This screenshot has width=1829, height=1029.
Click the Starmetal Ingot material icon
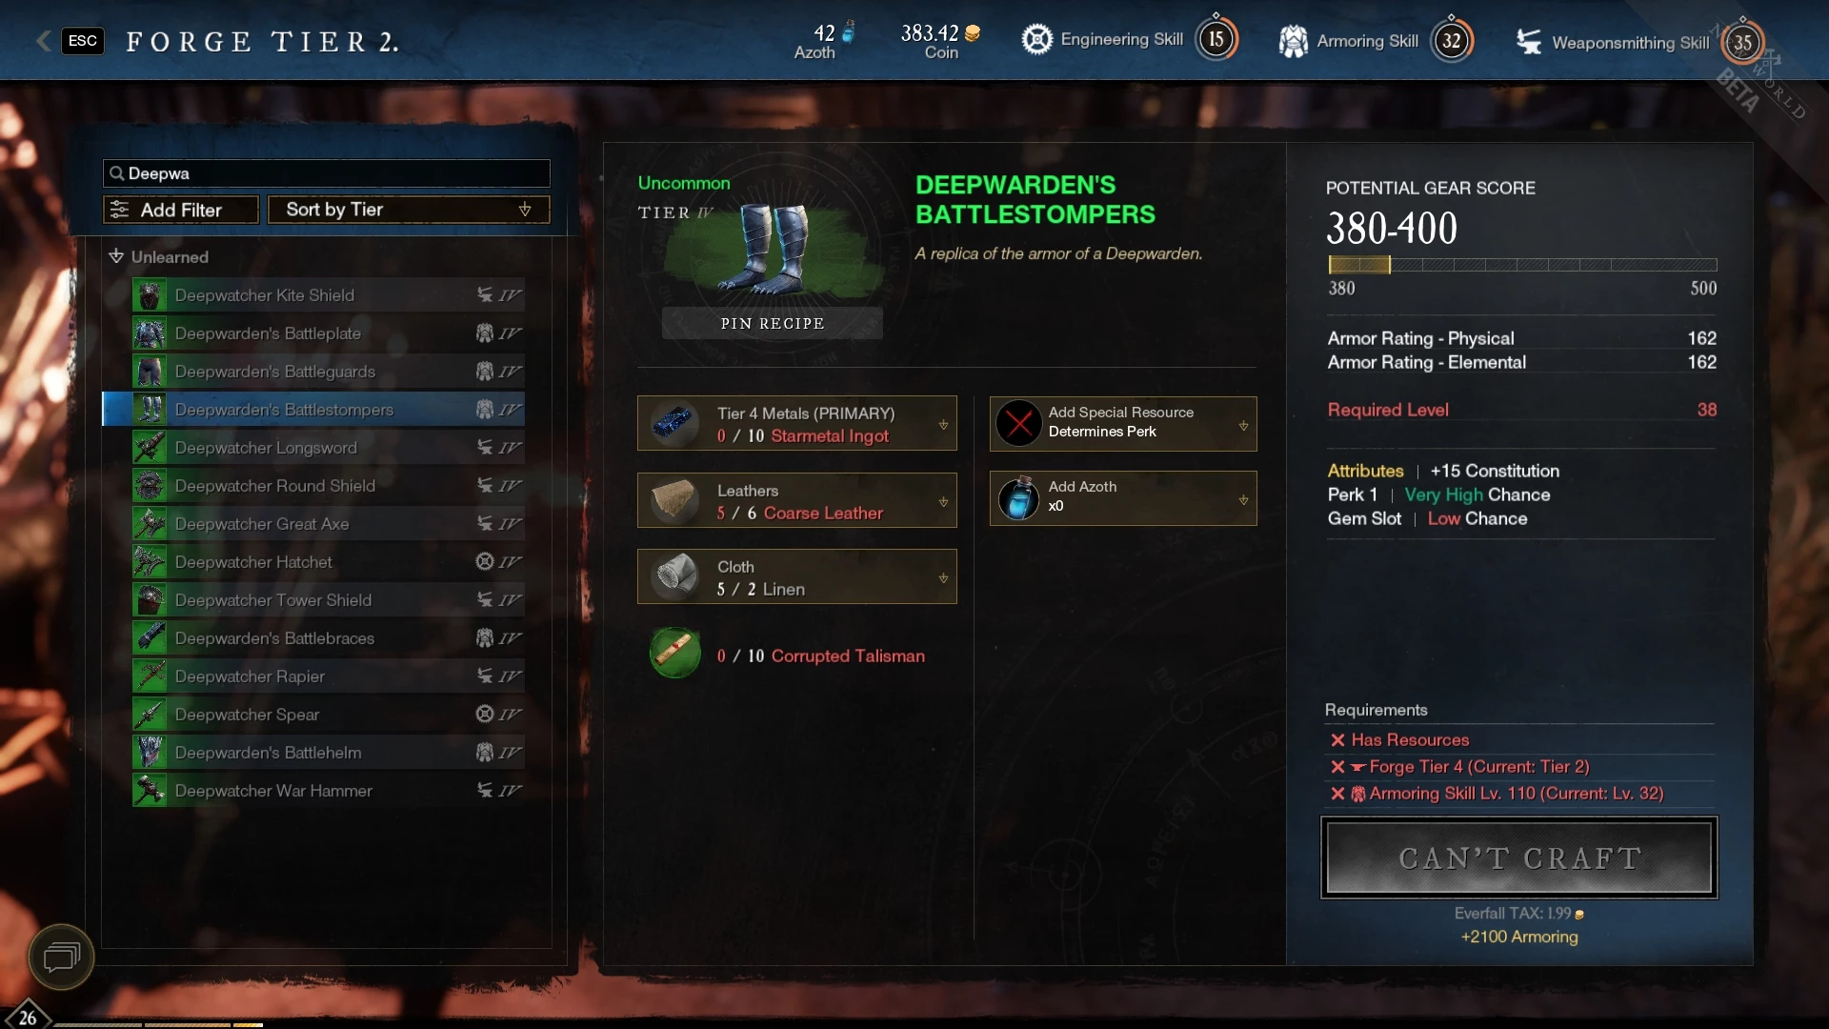[x=674, y=423]
